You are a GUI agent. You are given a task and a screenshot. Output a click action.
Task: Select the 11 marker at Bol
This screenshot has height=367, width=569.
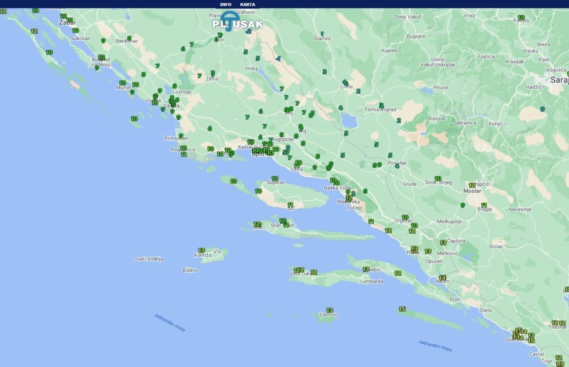290,205
